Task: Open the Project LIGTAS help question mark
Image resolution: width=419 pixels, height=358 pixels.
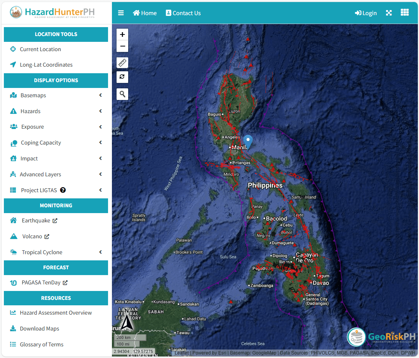Action: (x=63, y=190)
